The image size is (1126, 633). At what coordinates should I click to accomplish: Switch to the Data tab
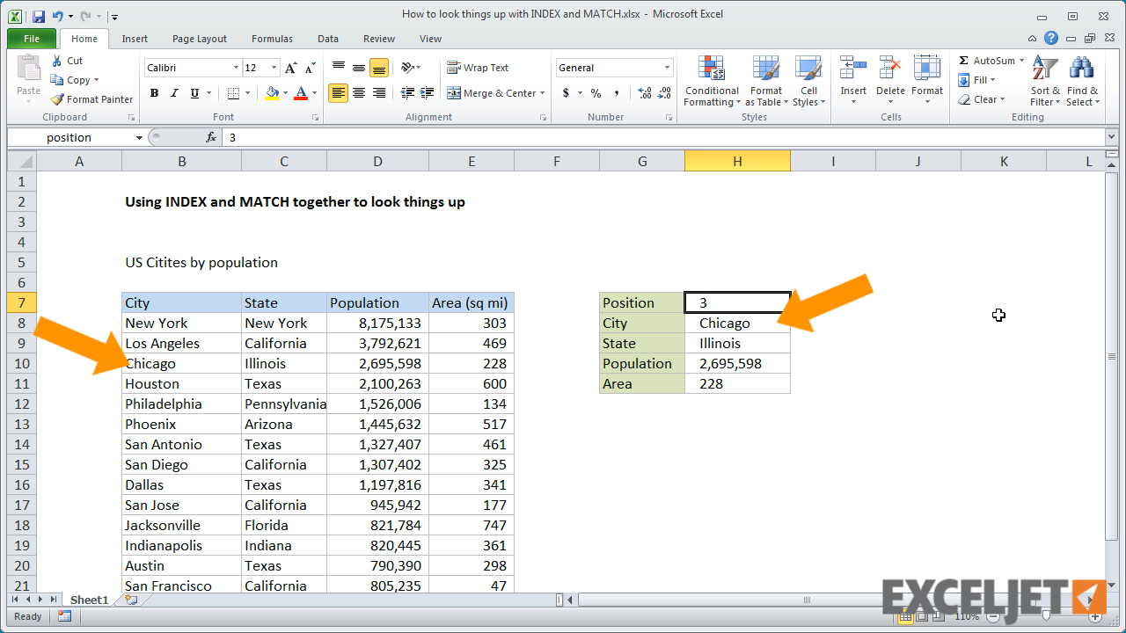click(328, 39)
